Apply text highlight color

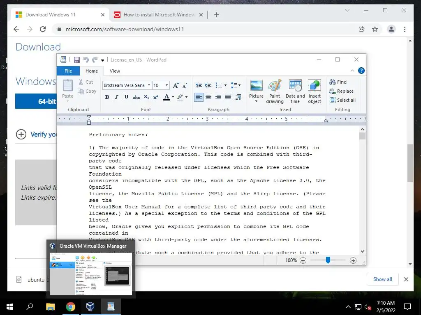pos(180,97)
